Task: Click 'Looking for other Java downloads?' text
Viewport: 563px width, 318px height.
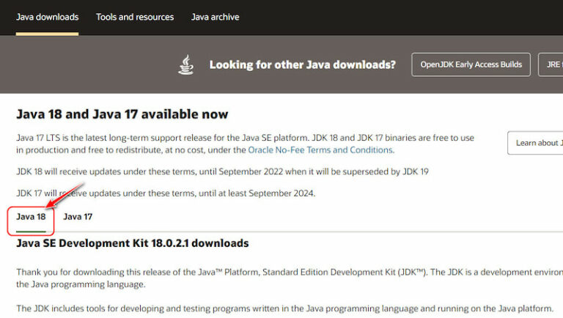Action: (x=302, y=64)
